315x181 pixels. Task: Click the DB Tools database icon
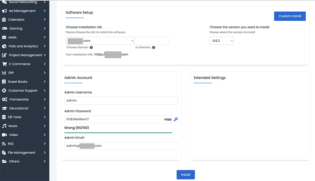point(4,117)
